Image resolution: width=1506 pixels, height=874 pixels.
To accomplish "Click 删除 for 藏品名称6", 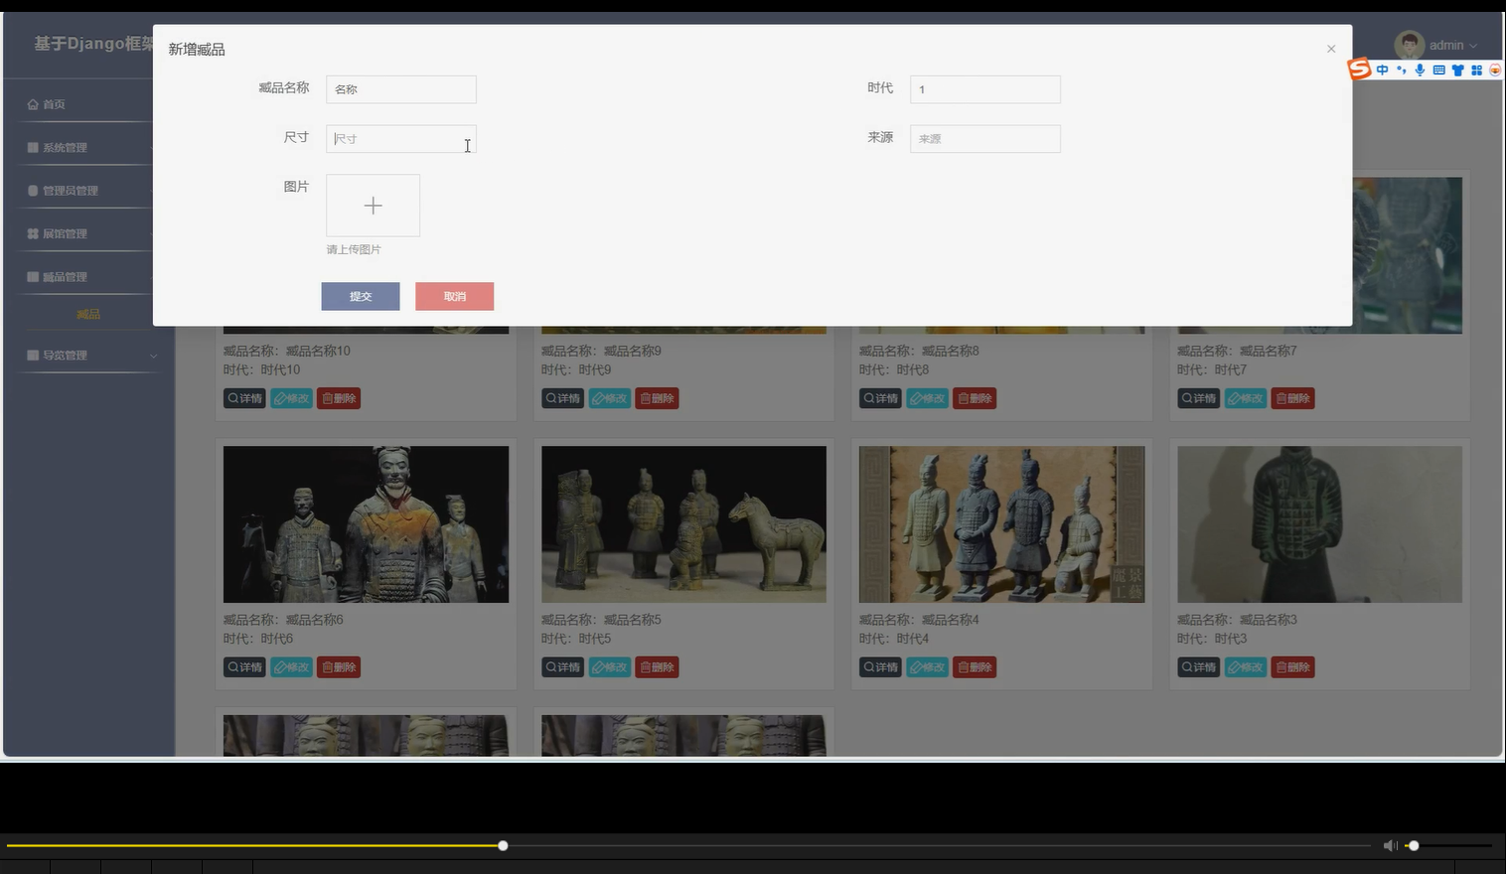I will click(339, 667).
